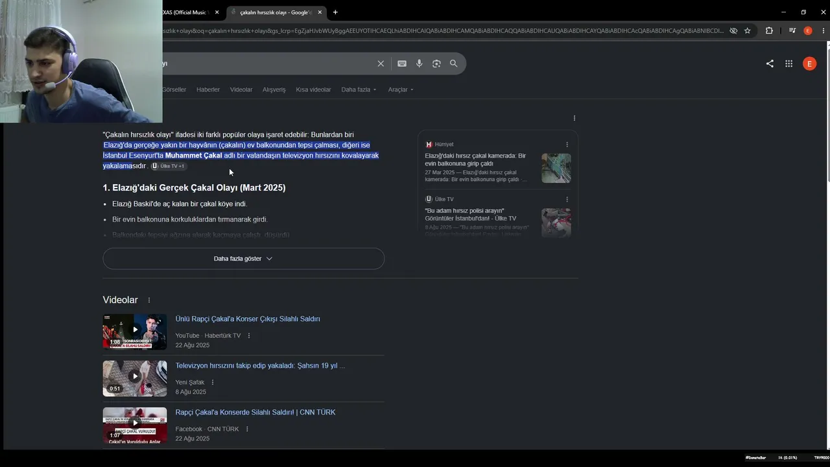Switch to the Haberler tab
Screen dimensions: 830x467
point(208,90)
